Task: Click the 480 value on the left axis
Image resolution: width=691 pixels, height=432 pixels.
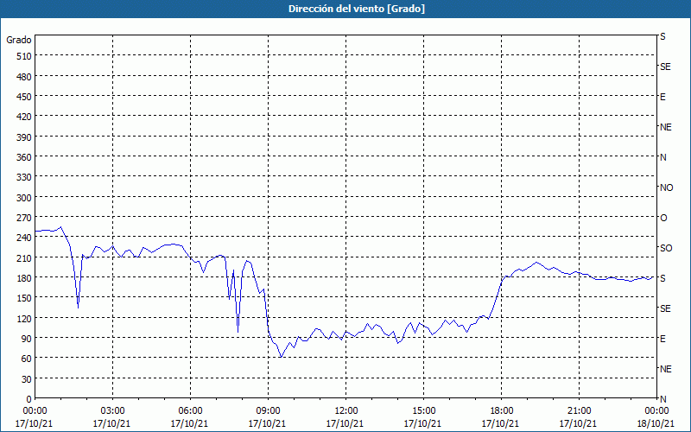Action: 24,77
